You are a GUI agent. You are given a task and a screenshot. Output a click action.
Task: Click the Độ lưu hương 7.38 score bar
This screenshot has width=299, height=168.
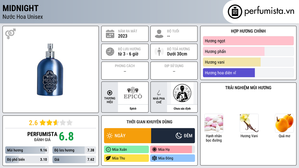coord(74,150)
